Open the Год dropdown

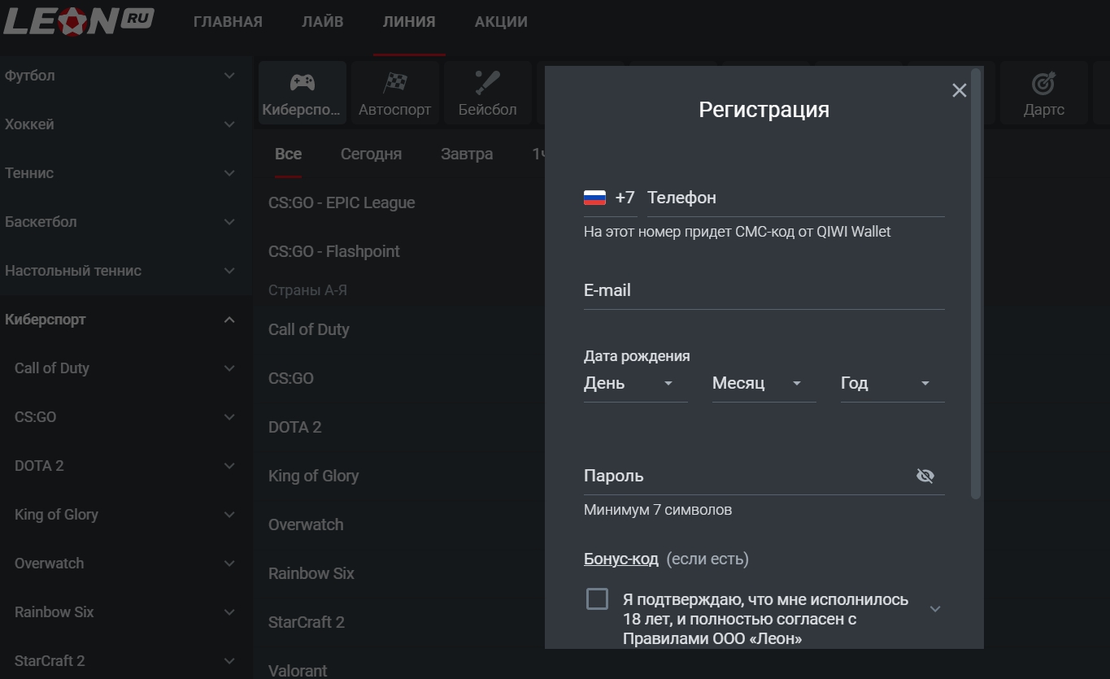[891, 383]
